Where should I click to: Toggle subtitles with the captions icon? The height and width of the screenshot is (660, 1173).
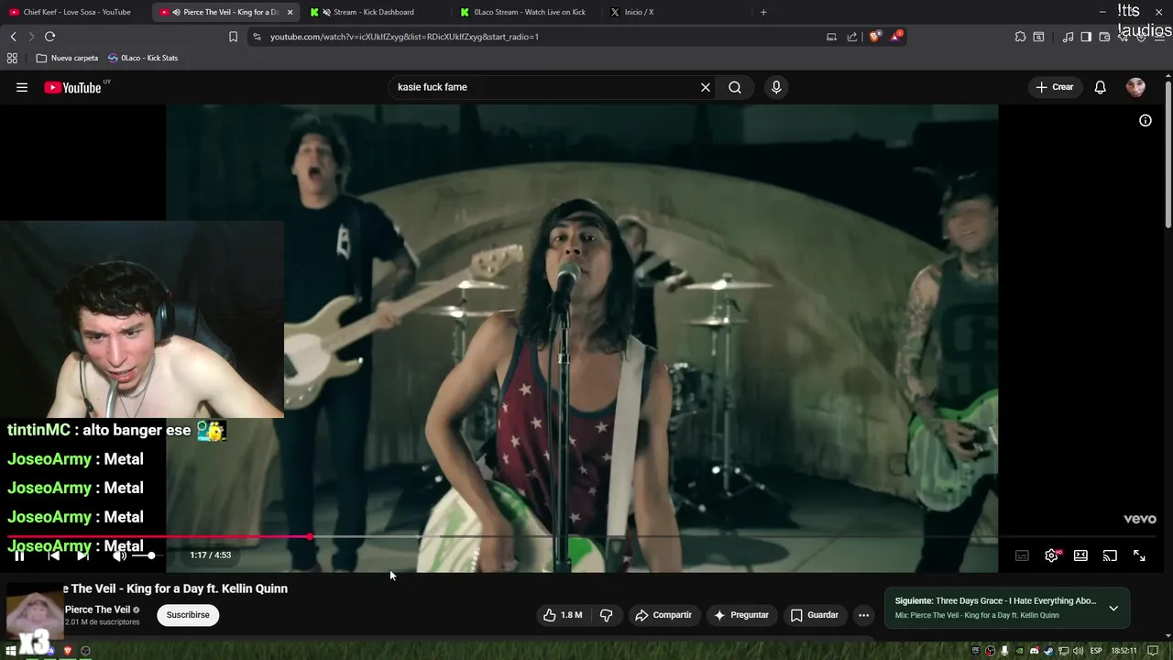coord(1022,555)
